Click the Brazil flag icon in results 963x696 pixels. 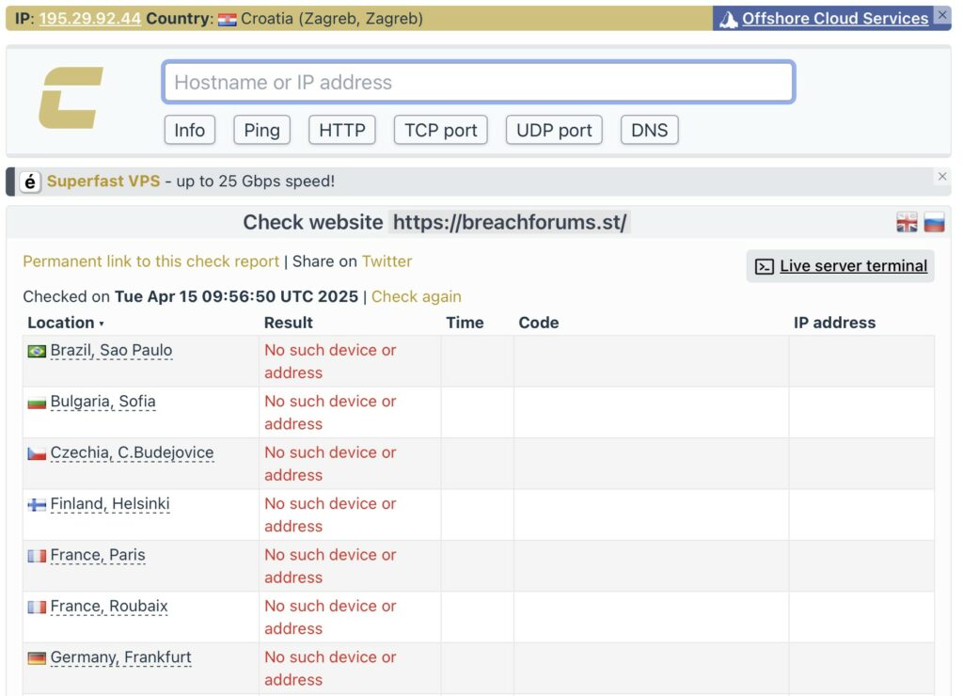37,351
